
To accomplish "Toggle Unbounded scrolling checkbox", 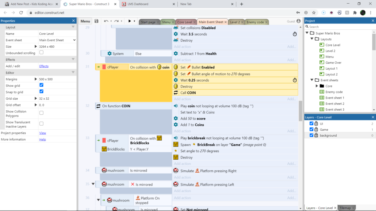I will [x=41, y=52].
